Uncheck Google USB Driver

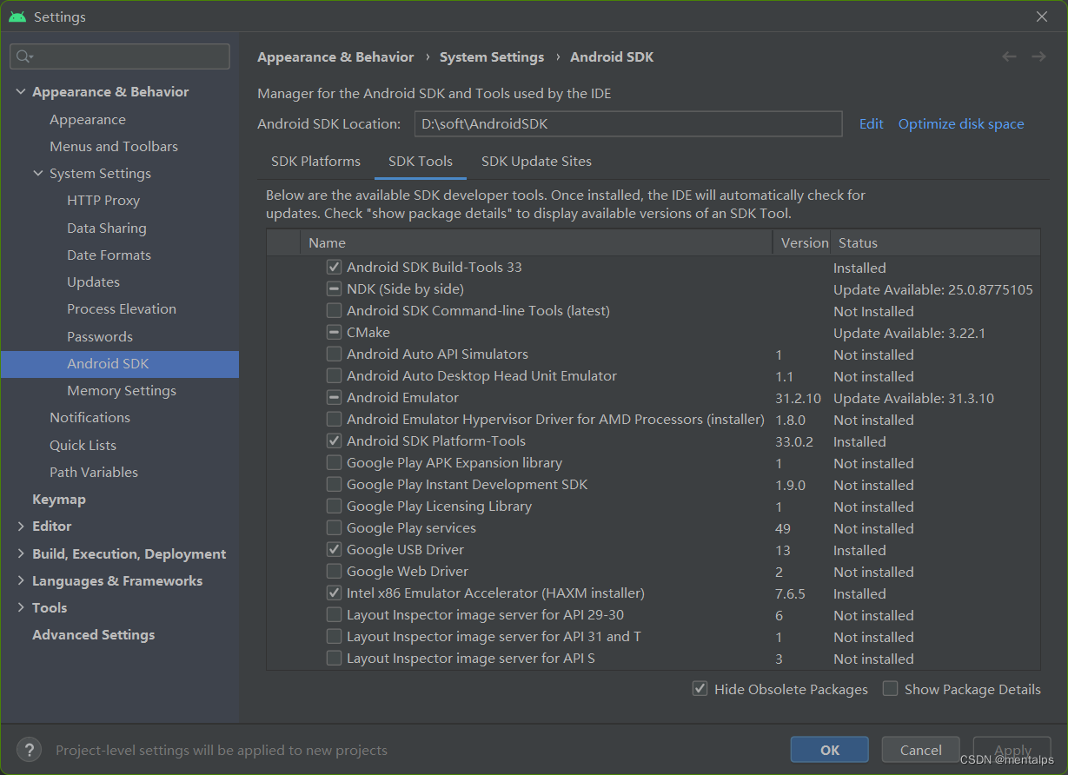pos(334,549)
